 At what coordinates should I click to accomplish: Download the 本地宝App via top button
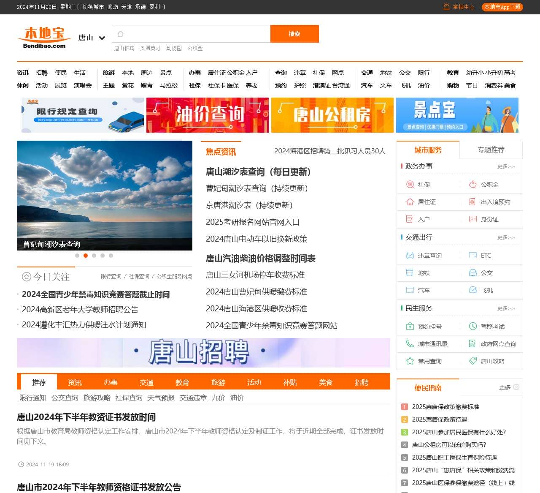click(x=502, y=7)
